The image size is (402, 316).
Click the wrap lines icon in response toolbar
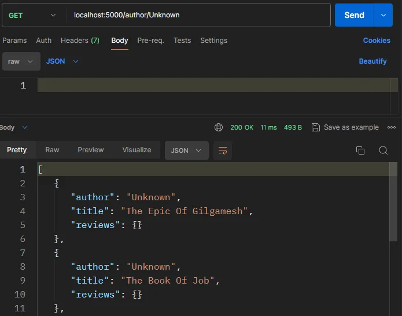click(223, 150)
